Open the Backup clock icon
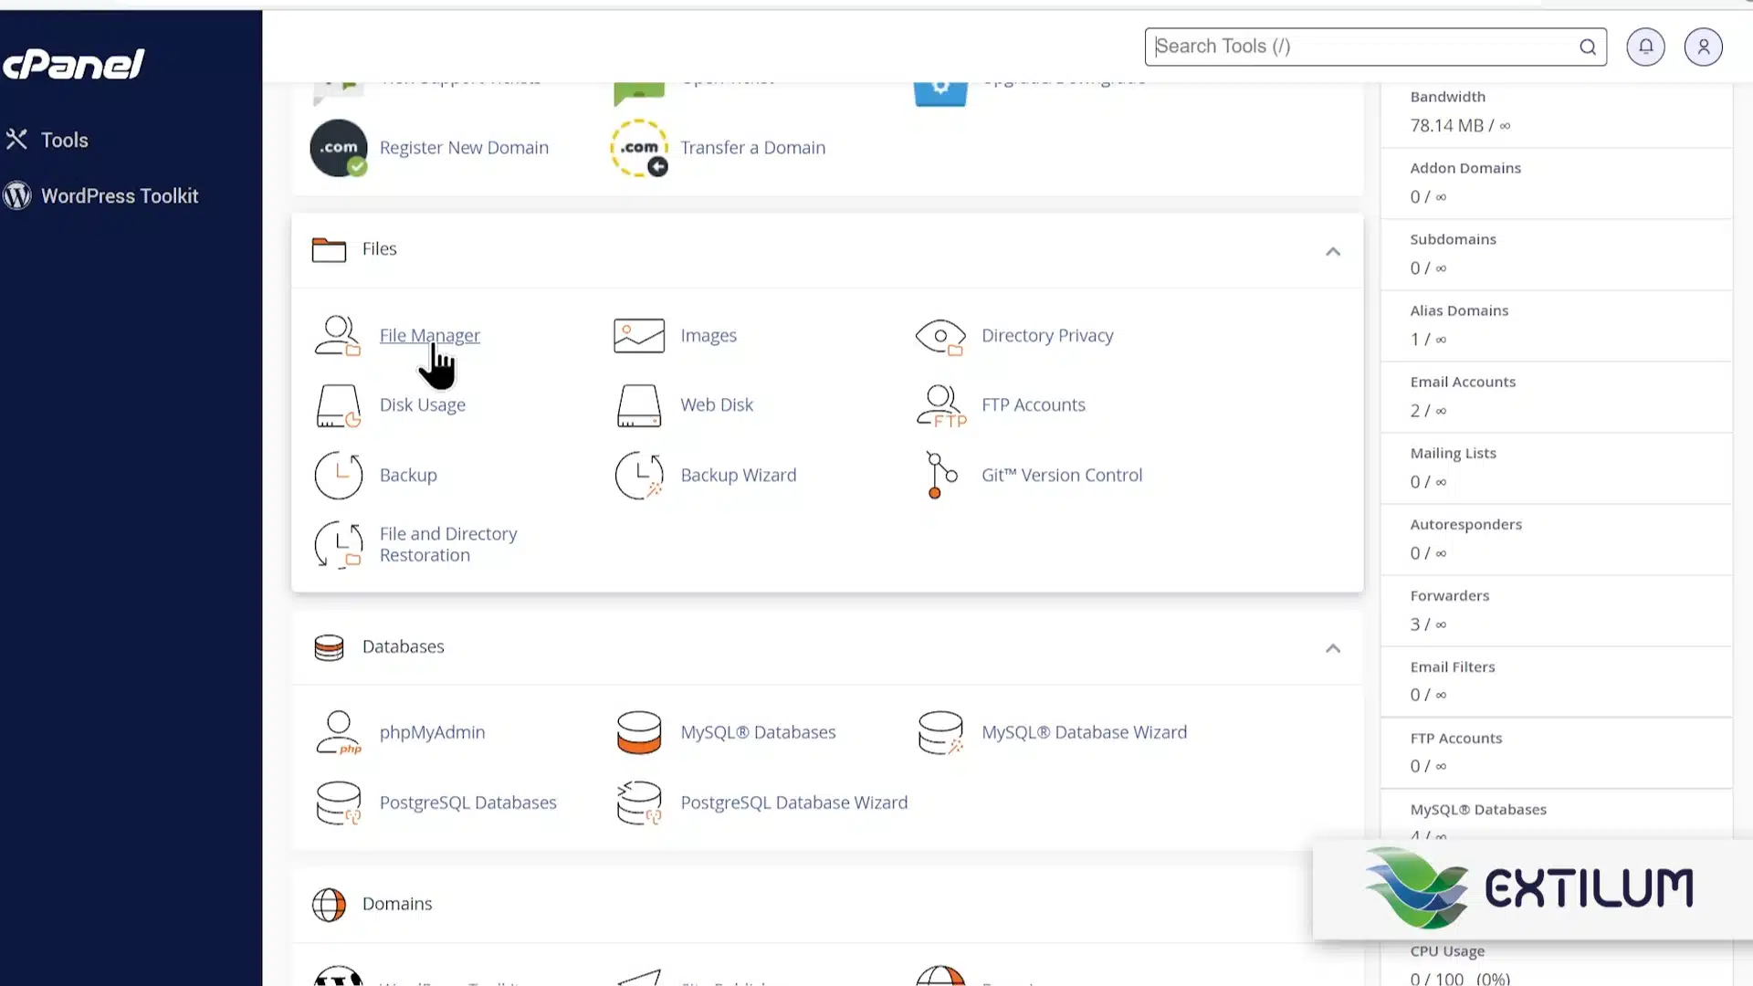 338,476
